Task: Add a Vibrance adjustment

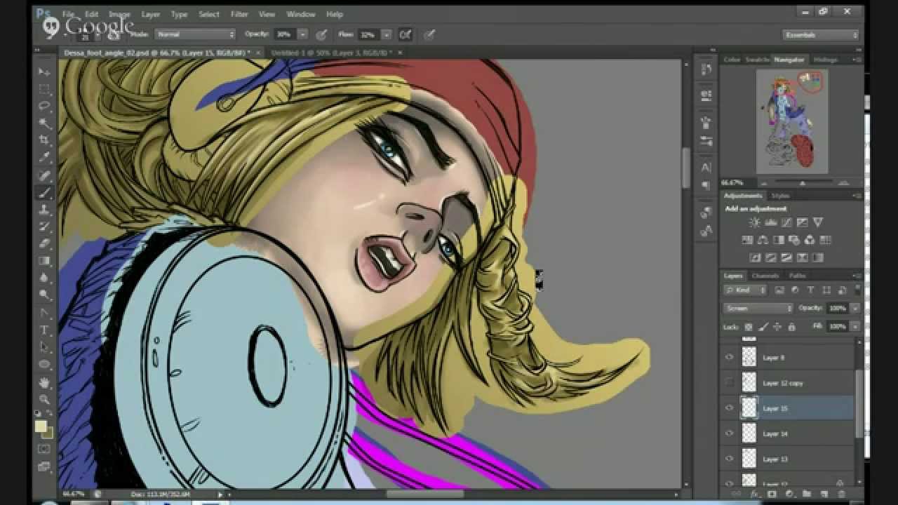Action: [x=817, y=222]
